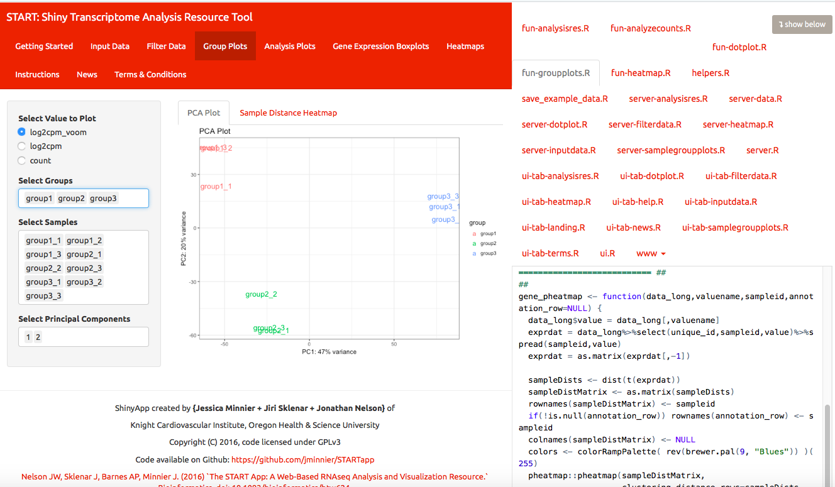Screen dimensions: 835x487
Task: Switch to the Heatmaps tab
Action: point(465,46)
